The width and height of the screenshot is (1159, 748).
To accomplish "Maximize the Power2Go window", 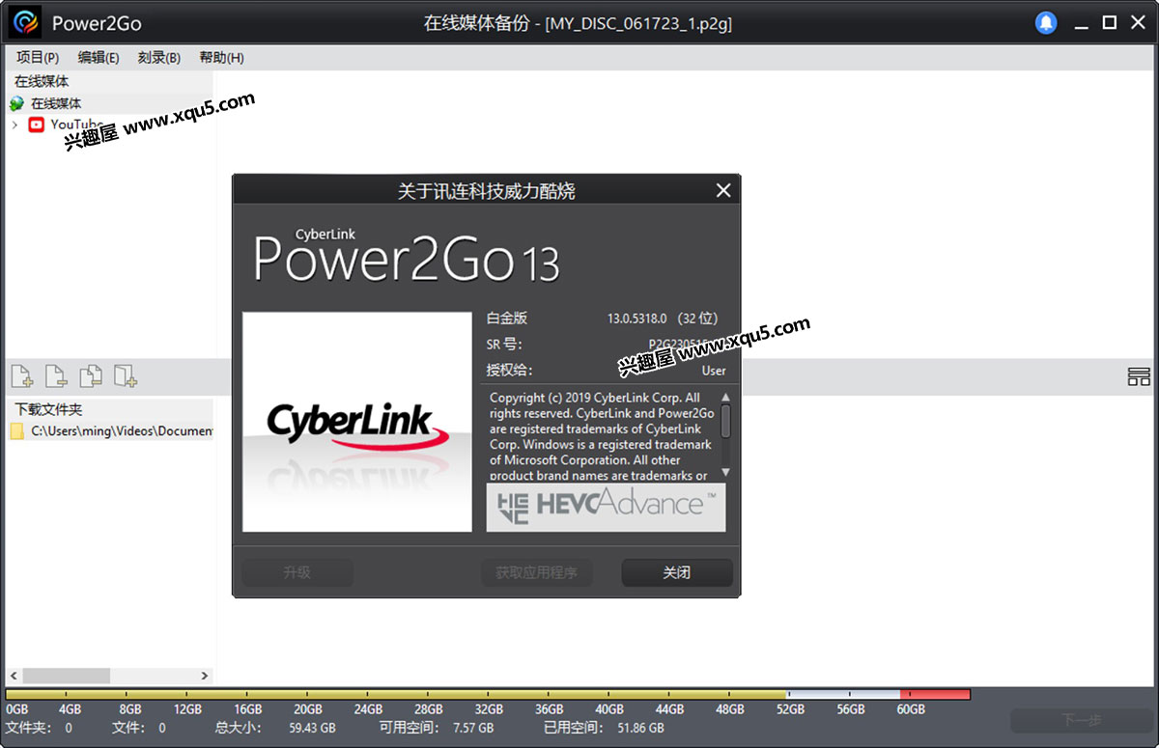I will [x=1110, y=22].
